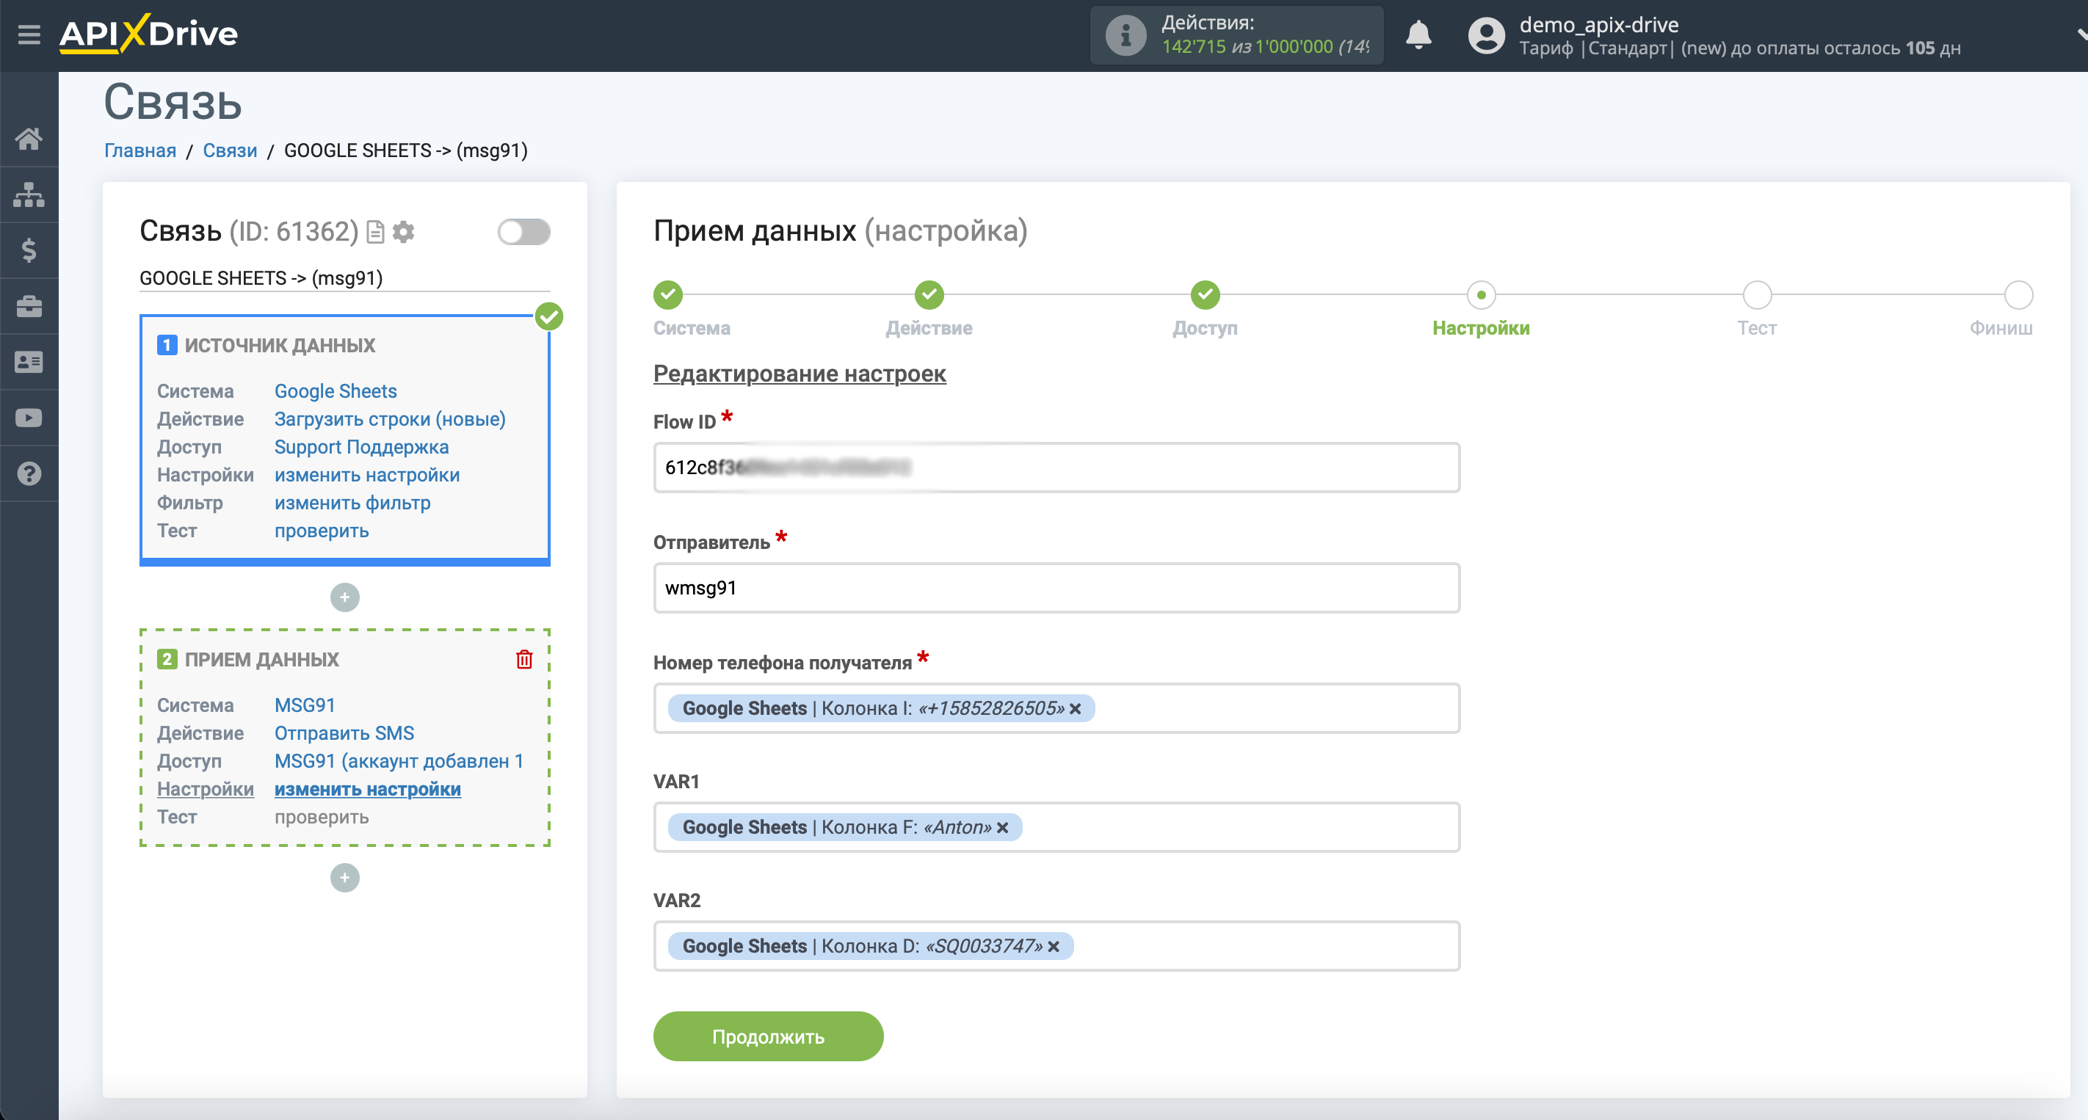The image size is (2088, 1120).
Task: Open the video tutorials sidebar icon
Action: [x=29, y=418]
